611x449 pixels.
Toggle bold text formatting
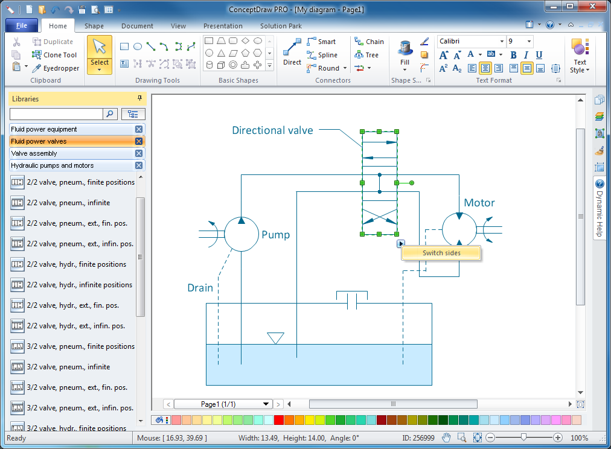point(514,55)
